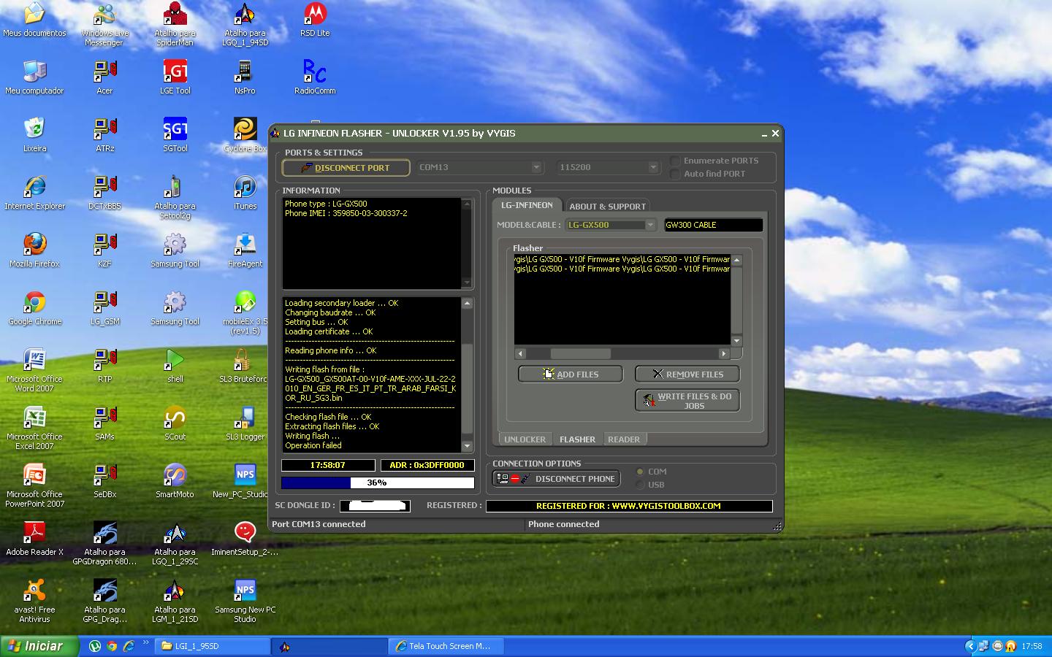Click Phone IMEI line in information
The height and width of the screenshot is (657, 1052).
pyautogui.click(x=346, y=213)
